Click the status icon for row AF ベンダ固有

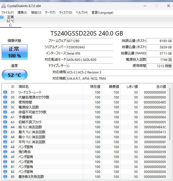coord(5,157)
